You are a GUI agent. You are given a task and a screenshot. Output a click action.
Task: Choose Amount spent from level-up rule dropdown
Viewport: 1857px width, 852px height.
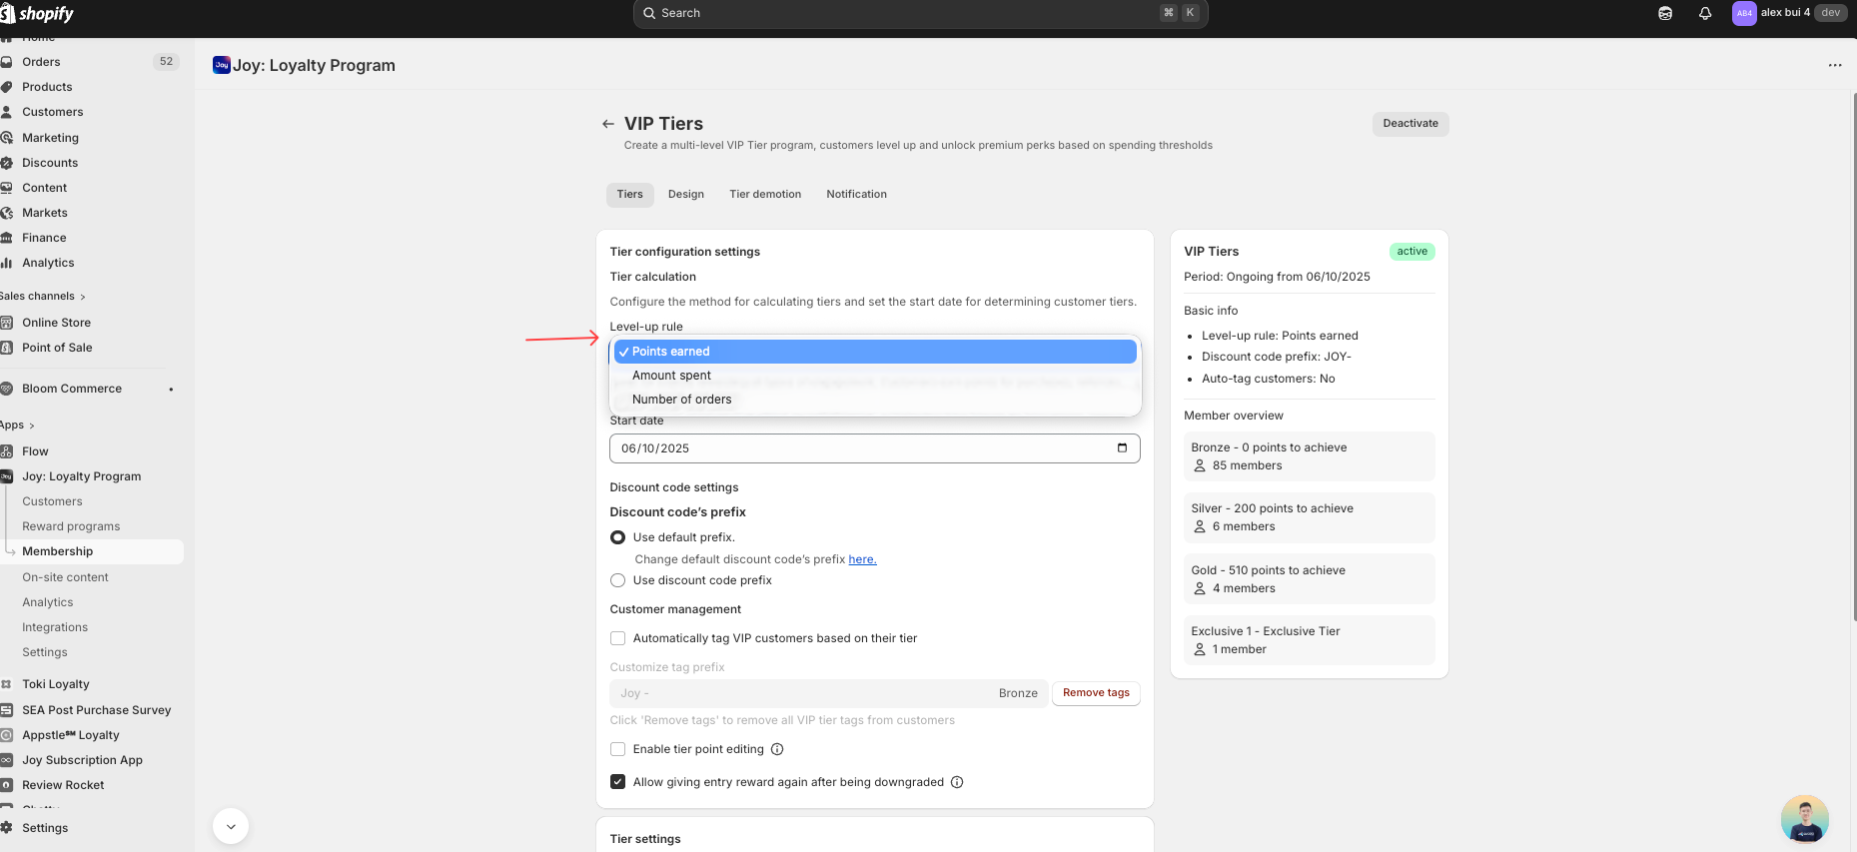tap(671, 376)
